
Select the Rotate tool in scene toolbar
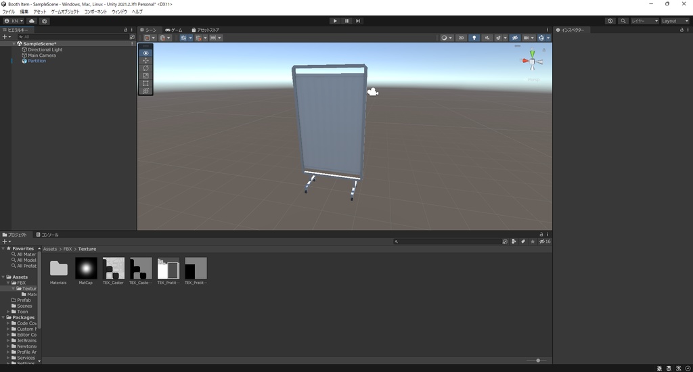click(x=146, y=68)
